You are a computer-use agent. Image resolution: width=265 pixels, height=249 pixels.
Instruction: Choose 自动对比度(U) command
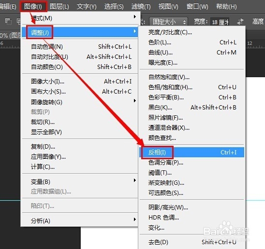pos(80,56)
